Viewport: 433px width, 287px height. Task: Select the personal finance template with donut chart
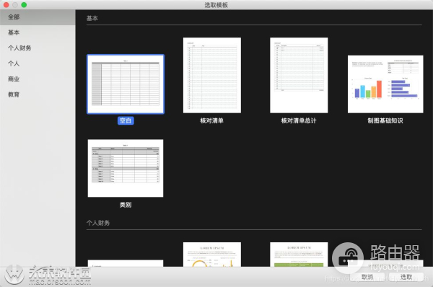click(x=212, y=255)
